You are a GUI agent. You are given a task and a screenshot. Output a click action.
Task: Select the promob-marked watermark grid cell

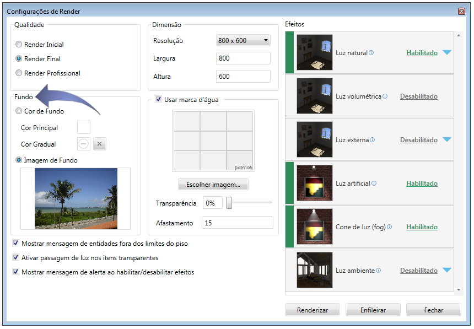tap(240, 160)
